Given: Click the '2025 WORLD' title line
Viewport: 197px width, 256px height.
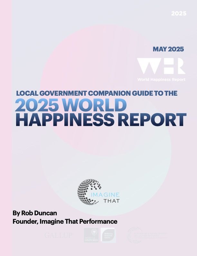Looking at the screenshot, I should click(x=71, y=105).
